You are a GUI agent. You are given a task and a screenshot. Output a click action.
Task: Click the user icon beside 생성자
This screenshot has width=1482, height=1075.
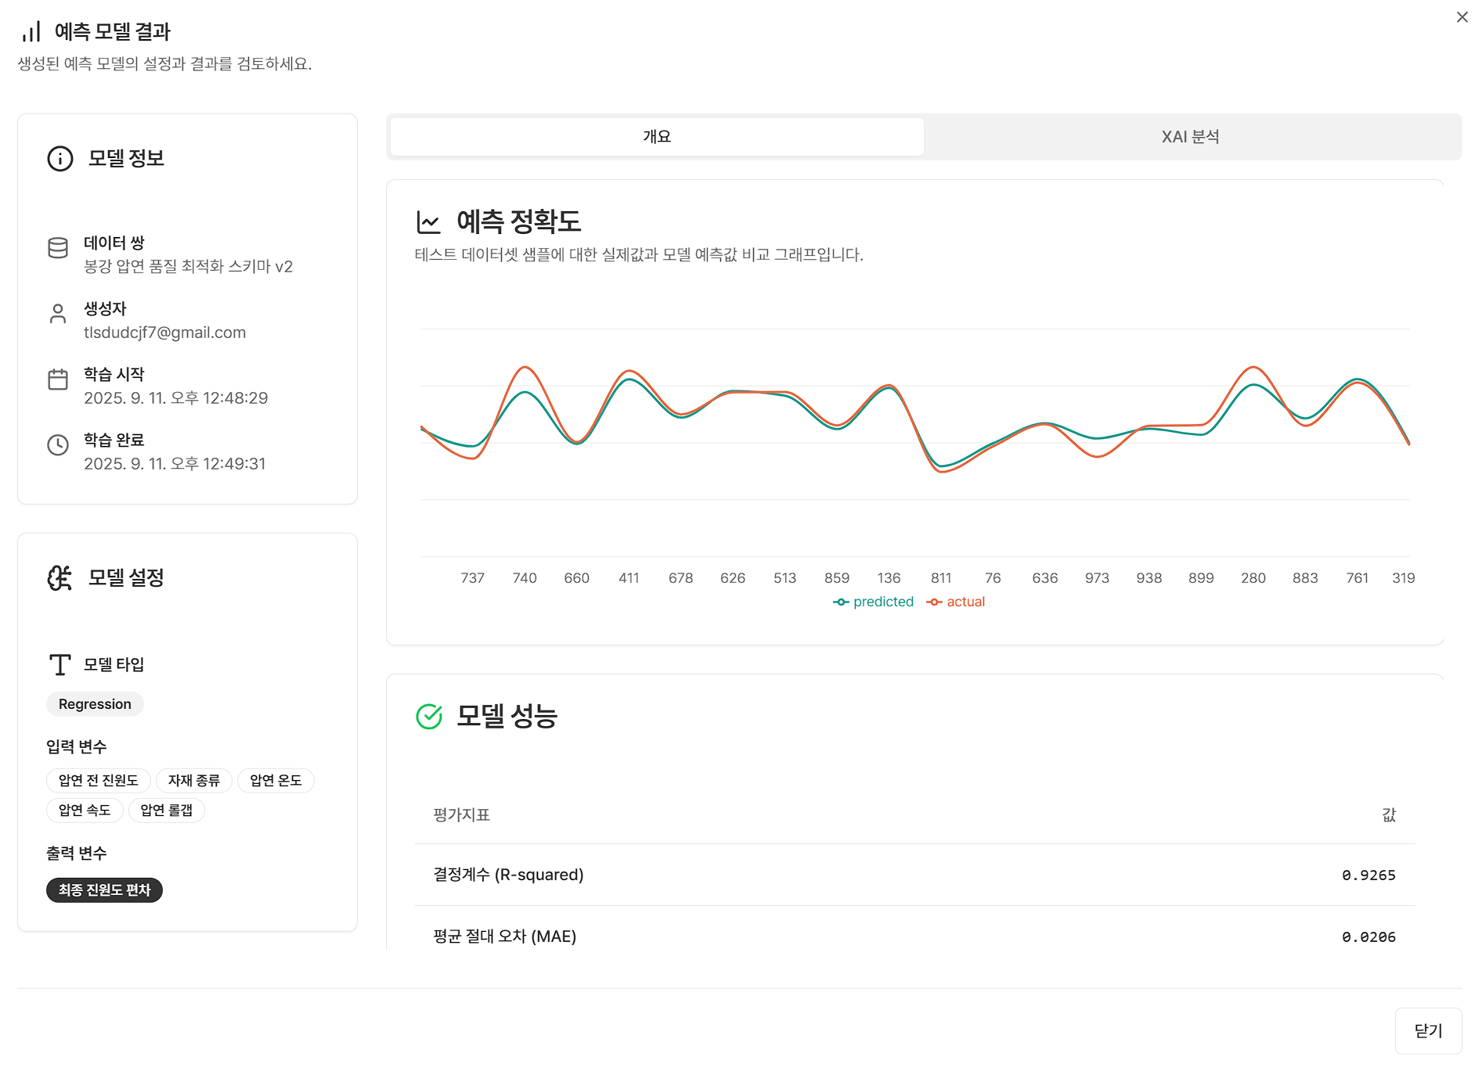coord(58,314)
